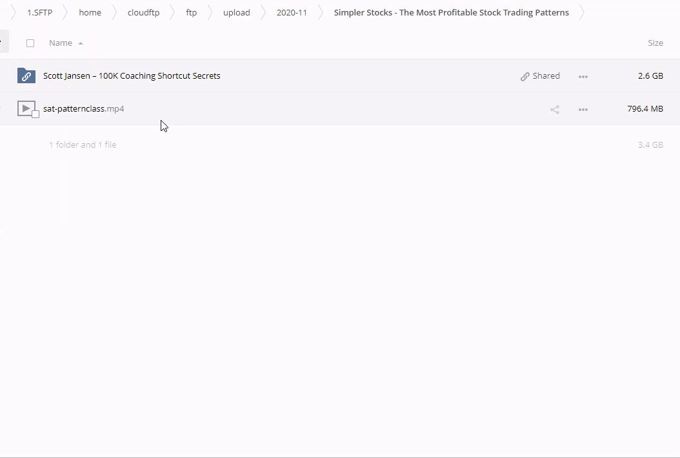The image size is (680, 458).
Task: Toggle the select all files checkbox
Action: click(x=30, y=43)
